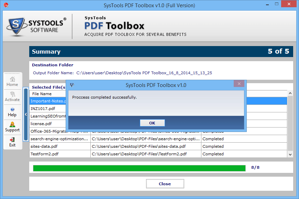Click the Destination Folder heading

tap(53, 65)
